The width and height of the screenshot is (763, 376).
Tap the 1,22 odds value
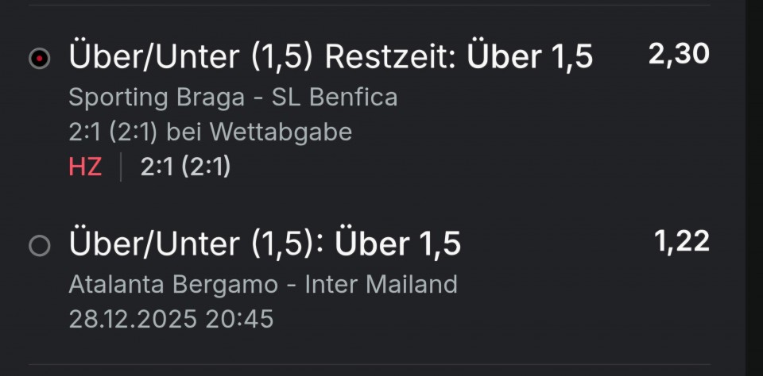coord(681,241)
